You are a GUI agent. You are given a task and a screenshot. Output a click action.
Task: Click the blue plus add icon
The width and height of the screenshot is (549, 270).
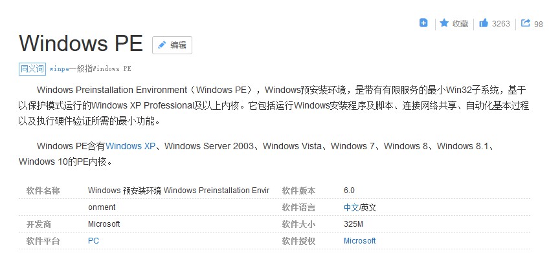click(423, 23)
